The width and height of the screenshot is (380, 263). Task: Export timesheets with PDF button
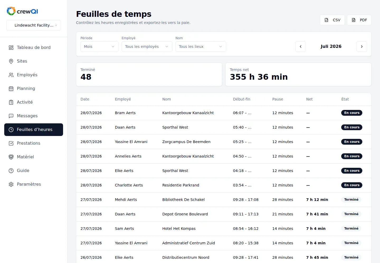(359, 20)
